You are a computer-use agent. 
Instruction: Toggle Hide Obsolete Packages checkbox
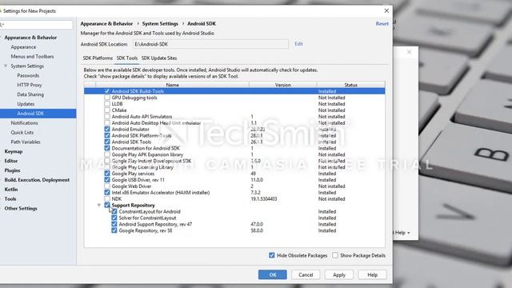pos(272,255)
